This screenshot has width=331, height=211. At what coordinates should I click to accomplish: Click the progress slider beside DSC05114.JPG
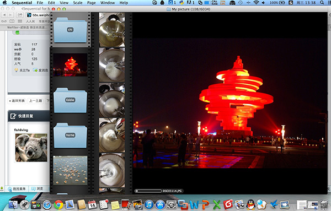[148, 191]
